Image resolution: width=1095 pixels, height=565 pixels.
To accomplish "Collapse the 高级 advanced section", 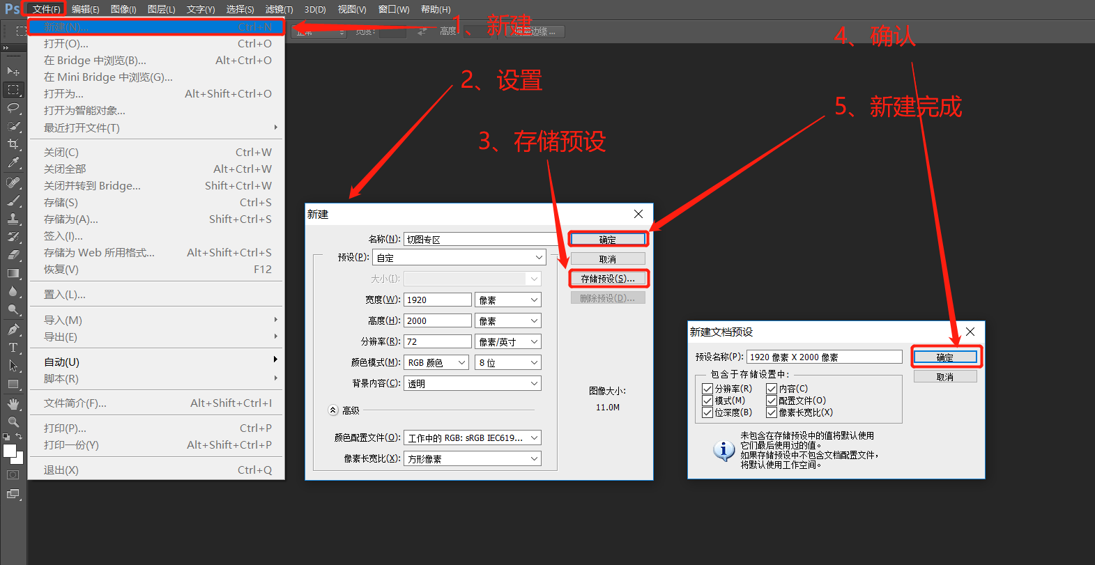I will point(333,410).
